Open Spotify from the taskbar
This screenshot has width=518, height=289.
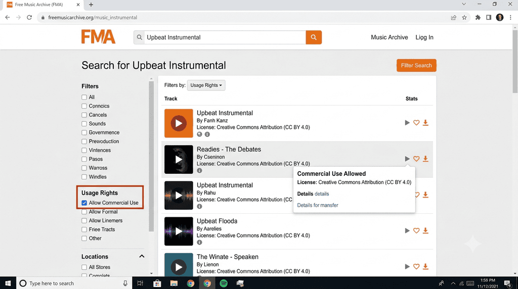coord(224,283)
